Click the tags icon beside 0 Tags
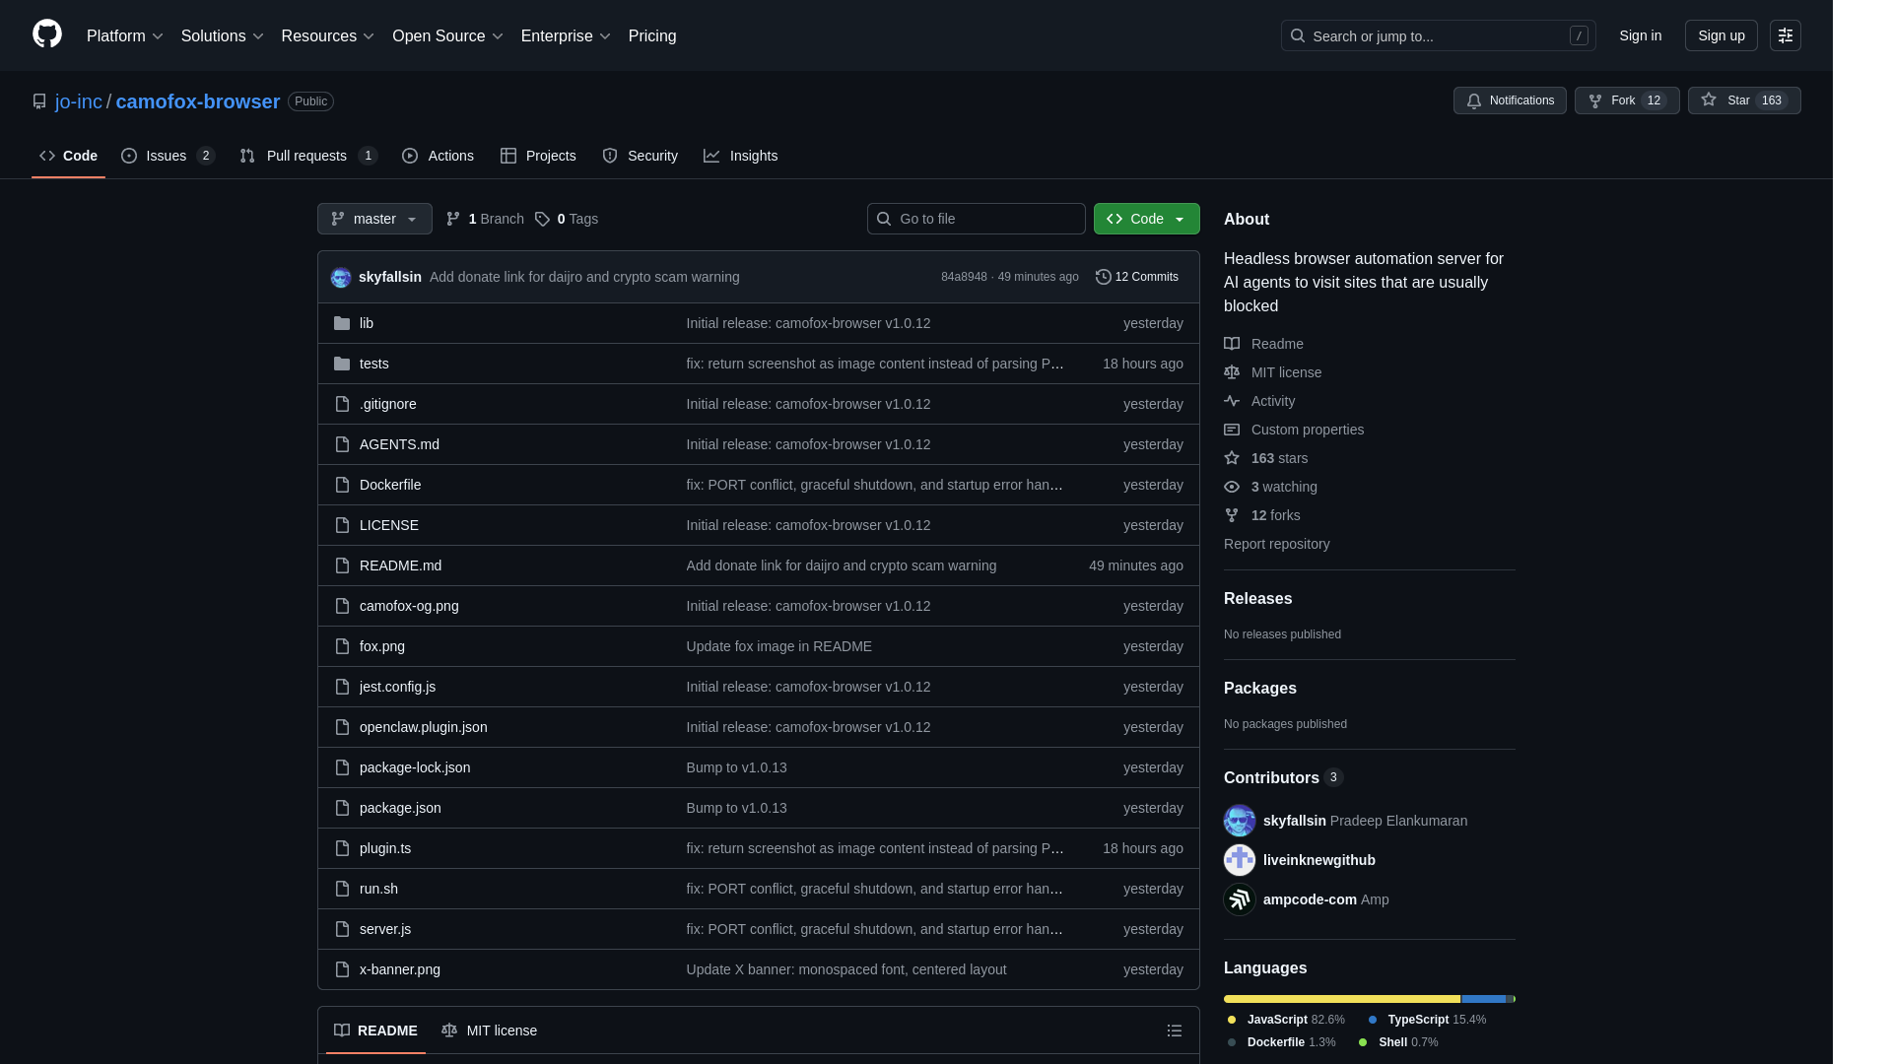This screenshot has height=1064, width=1892. tap(542, 219)
